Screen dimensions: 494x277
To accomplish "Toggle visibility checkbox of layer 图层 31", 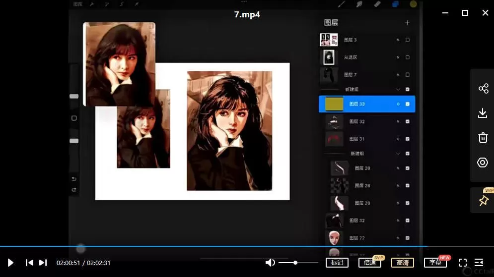I will [x=408, y=139].
